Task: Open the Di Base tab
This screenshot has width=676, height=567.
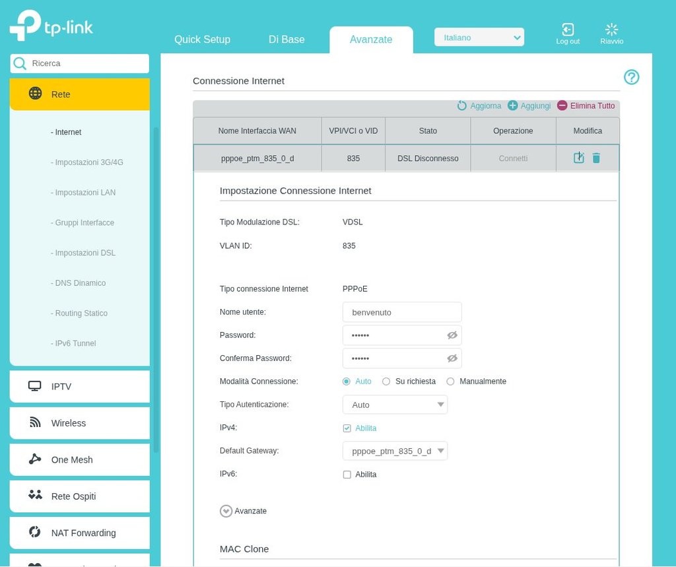Action: (287, 40)
